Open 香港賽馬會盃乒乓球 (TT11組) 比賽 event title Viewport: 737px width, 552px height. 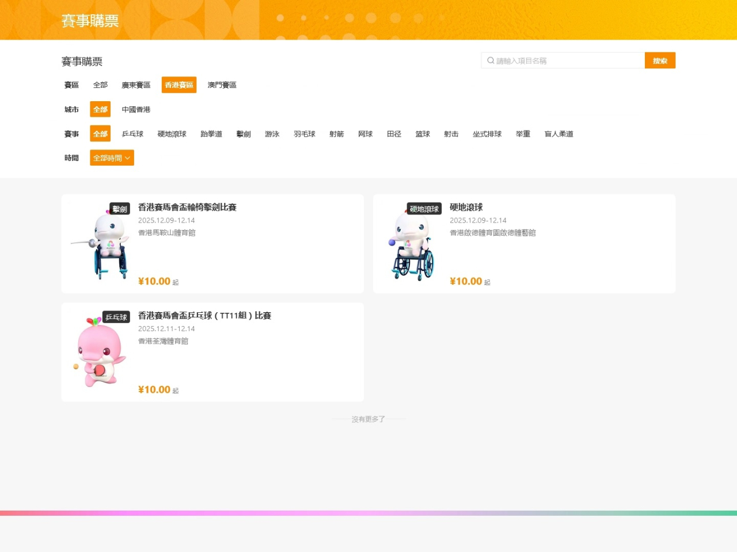(x=204, y=316)
